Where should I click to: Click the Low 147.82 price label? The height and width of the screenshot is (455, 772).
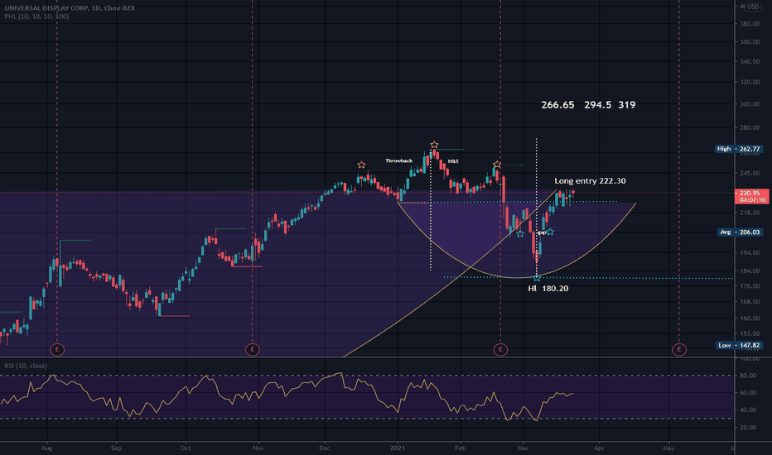click(739, 345)
